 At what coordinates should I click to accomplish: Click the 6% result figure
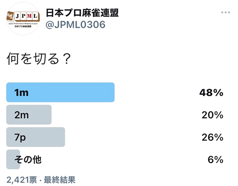click(215, 159)
